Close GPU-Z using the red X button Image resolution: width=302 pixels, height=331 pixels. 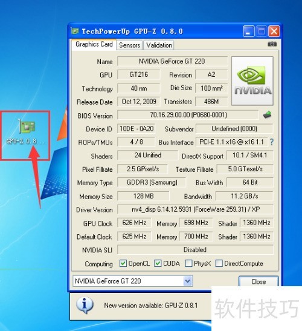(x=274, y=31)
